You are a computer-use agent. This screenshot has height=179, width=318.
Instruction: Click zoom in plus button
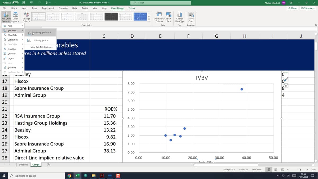tap(307, 169)
